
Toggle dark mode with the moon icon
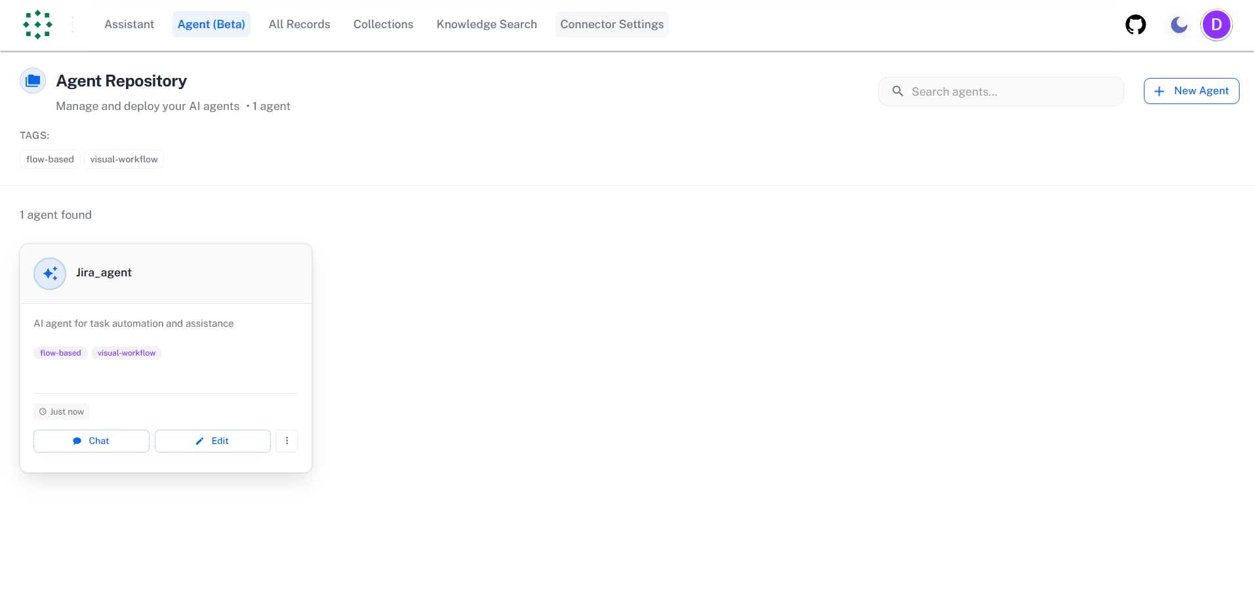1178,24
